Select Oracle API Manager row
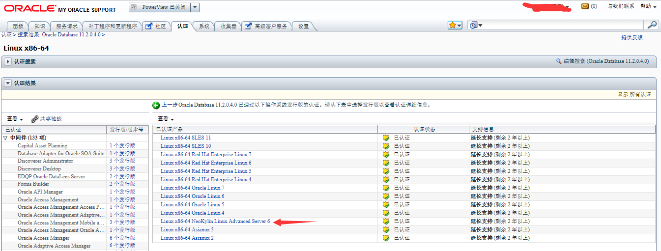Viewport: 661px width, 251px height. pos(75,192)
